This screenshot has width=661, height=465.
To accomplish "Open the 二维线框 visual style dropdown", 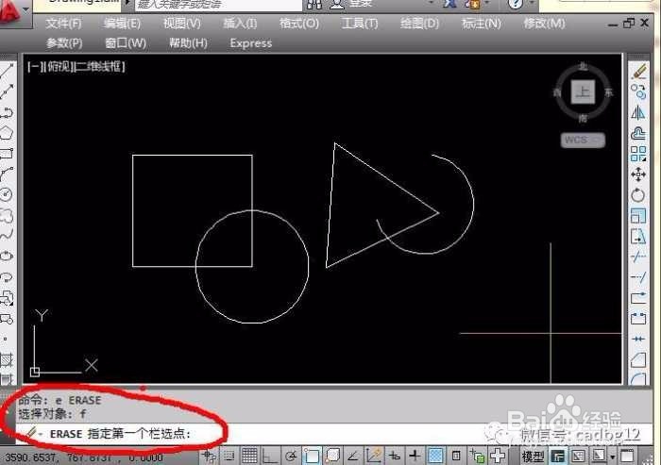I will coord(98,67).
